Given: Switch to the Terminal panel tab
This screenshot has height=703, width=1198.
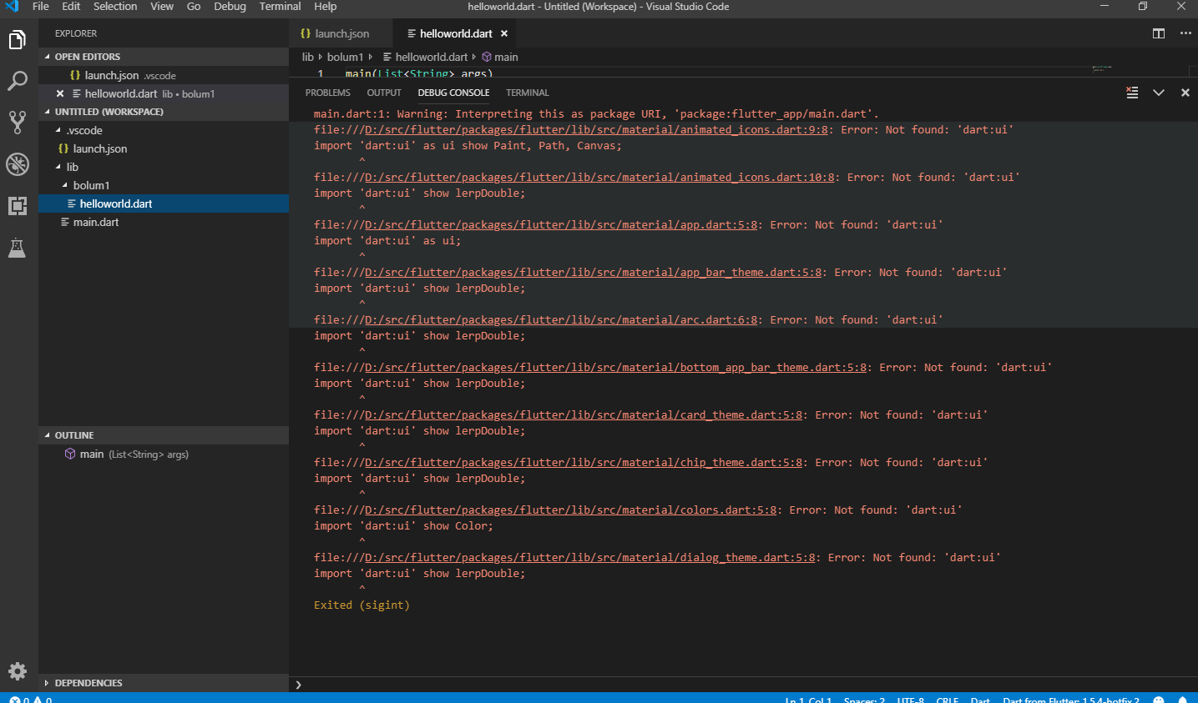Looking at the screenshot, I should pyautogui.click(x=528, y=93).
